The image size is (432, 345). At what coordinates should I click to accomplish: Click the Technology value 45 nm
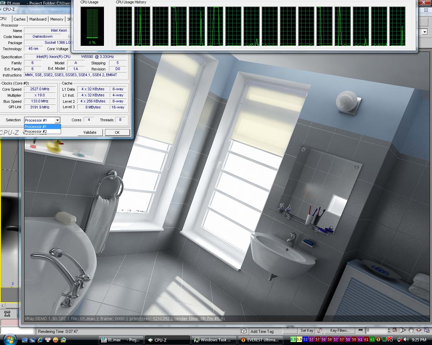(33, 49)
